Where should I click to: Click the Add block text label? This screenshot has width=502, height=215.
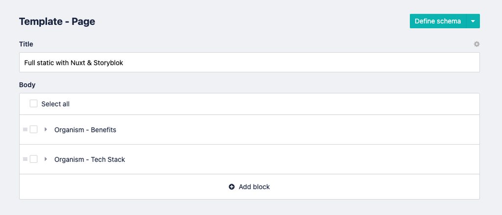[254, 187]
